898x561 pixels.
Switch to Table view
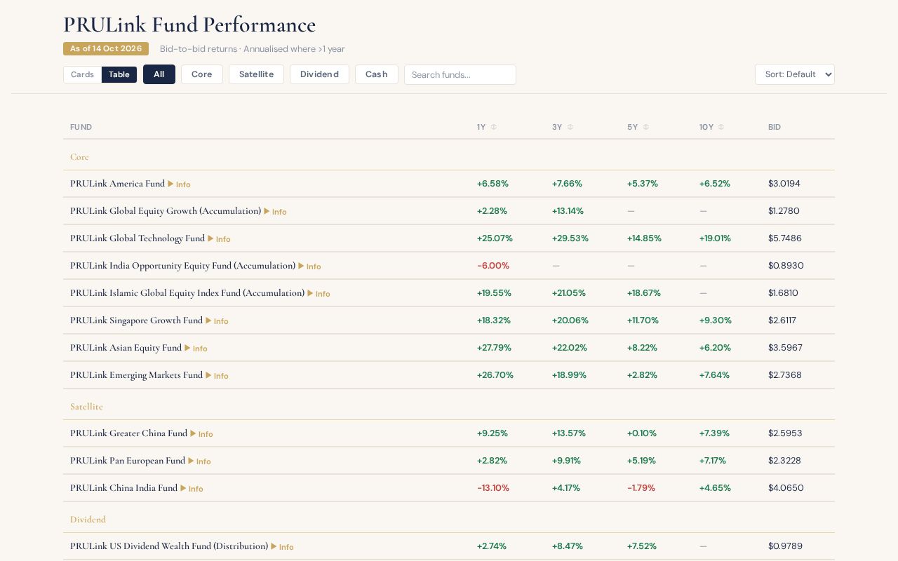[x=119, y=74]
